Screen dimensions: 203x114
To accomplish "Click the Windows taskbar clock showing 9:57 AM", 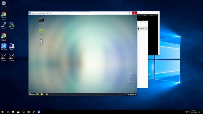I will (x=194, y=112).
